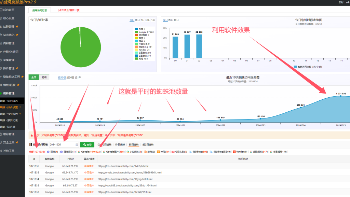The image size is (350, 197).
Task: Open 缓存管理 sidebar menu
Action: coord(9,134)
